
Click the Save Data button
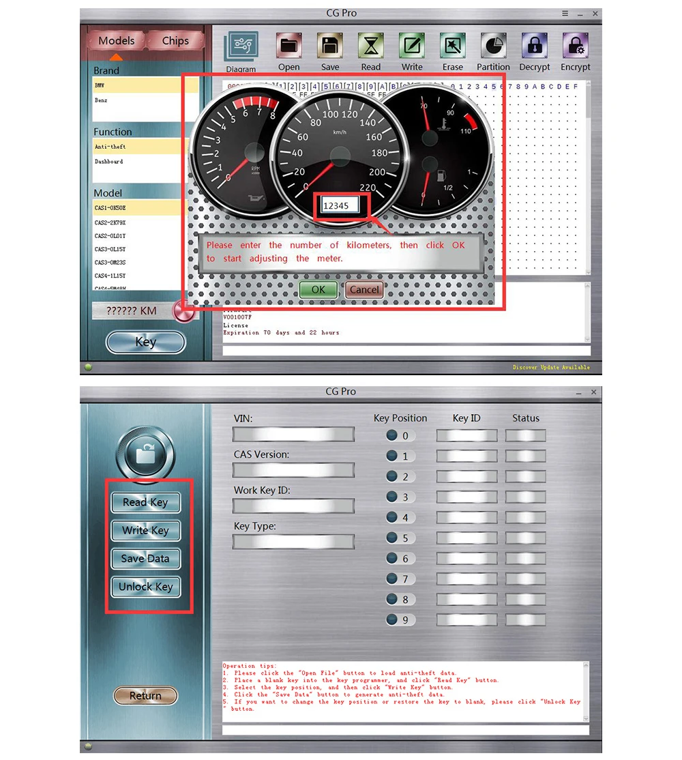[x=145, y=558]
